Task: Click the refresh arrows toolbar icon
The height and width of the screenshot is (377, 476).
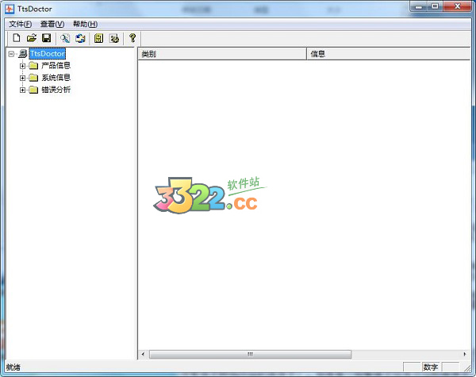Action: tap(80, 38)
